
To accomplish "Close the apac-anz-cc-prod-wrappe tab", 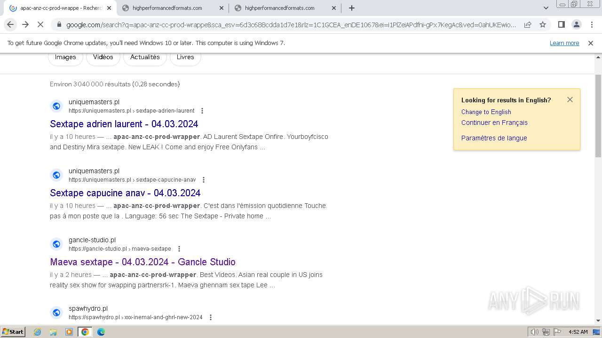I will tap(109, 8).
